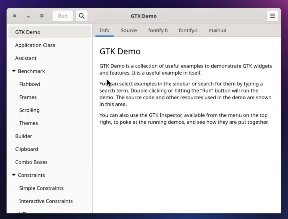Screen dimensions: 288x219
Task: Select GTK Demo in the sidebar
Action: (x=50, y=32)
